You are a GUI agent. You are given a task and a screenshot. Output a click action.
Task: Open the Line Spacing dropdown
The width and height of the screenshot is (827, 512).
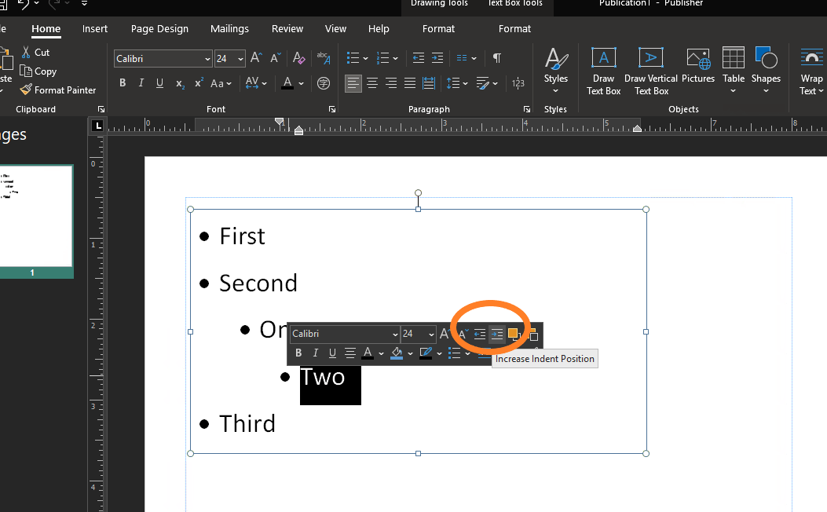tap(457, 83)
